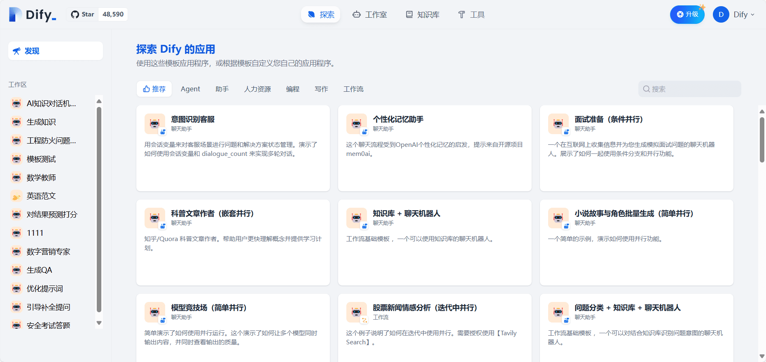Click the 升级 upgrade button

[687, 14]
